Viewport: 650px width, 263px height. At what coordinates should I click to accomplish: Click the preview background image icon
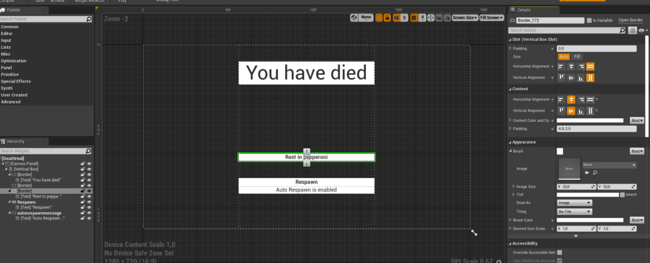[x=439, y=17]
